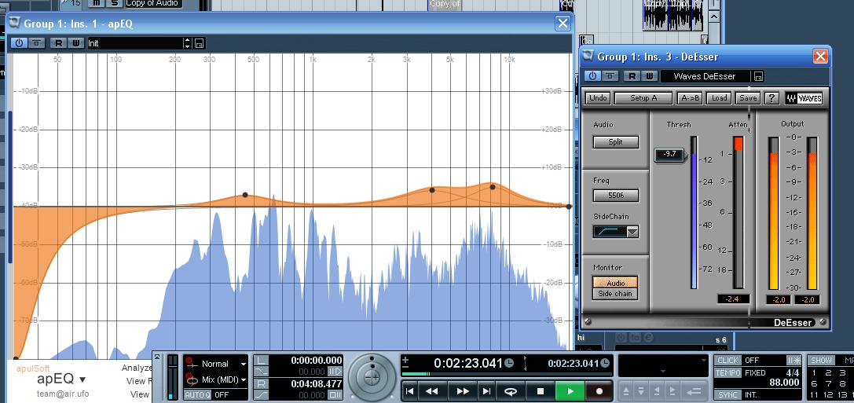This screenshot has height=403, width=854.
Task: Click the Thresh slider handle at -9.7
Action: 670,155
